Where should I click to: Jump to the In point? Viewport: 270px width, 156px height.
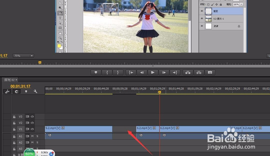131,72
